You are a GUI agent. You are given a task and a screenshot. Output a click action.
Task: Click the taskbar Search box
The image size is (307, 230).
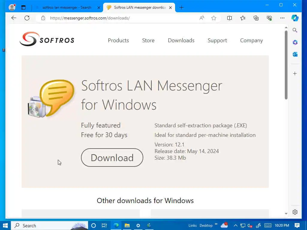coord(49,226)
